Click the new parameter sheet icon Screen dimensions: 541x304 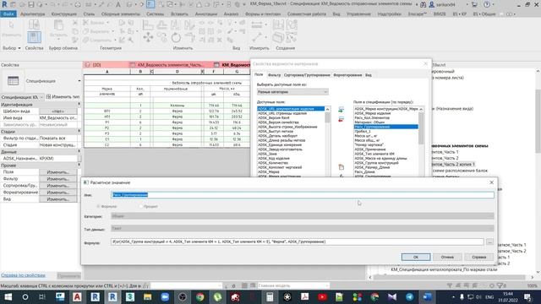[x=342, y=167]
